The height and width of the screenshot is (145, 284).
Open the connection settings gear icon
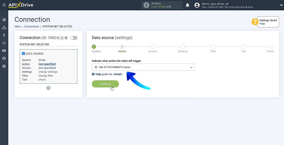[x=66, y=38]
